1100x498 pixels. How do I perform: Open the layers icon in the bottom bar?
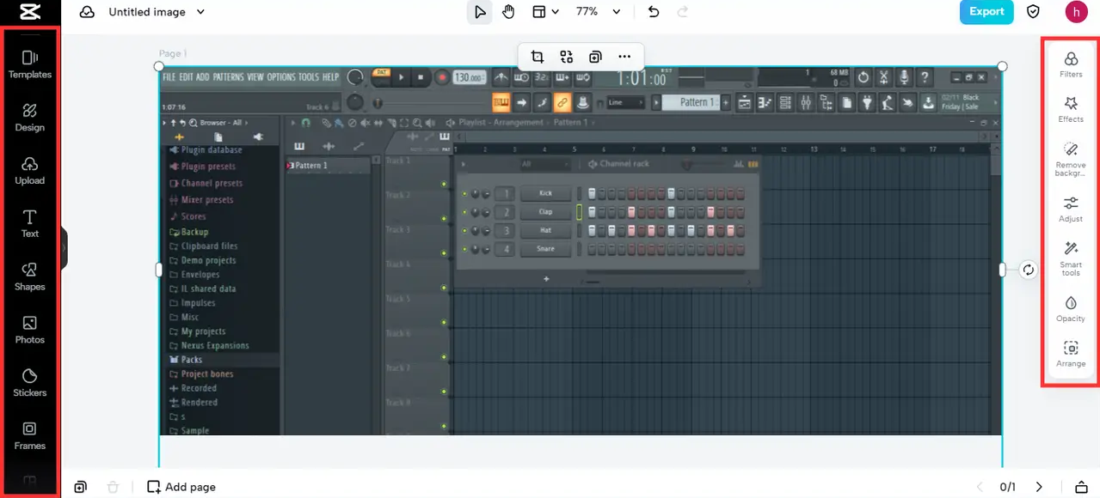pos(1082,487)
